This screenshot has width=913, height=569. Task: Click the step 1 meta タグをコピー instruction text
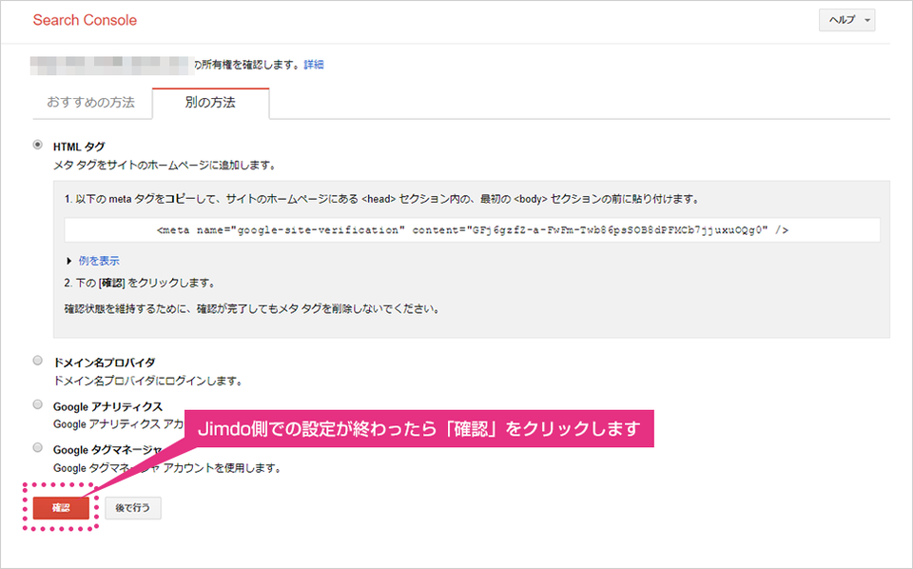382,199
